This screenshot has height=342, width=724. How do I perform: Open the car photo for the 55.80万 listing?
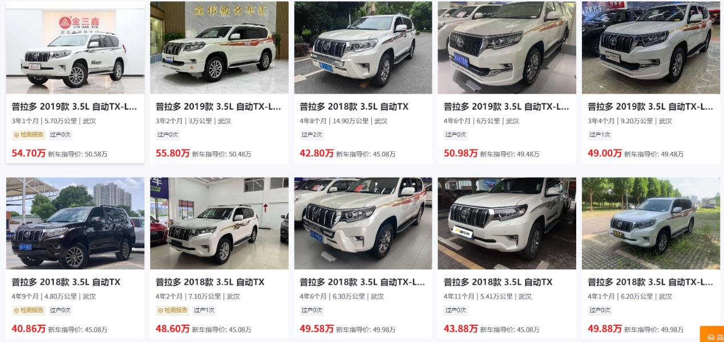pos(219,47)
